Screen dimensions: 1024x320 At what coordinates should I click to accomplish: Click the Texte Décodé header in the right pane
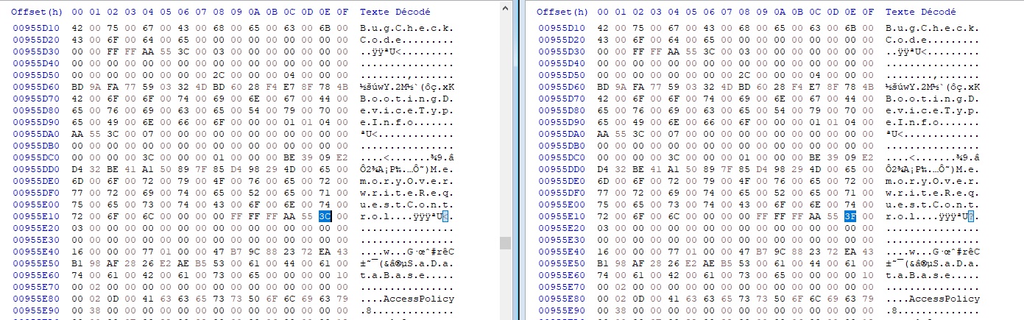click(921, 12)
